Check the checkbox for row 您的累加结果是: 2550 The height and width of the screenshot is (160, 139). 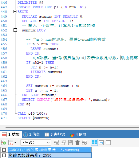pos(4,155)
